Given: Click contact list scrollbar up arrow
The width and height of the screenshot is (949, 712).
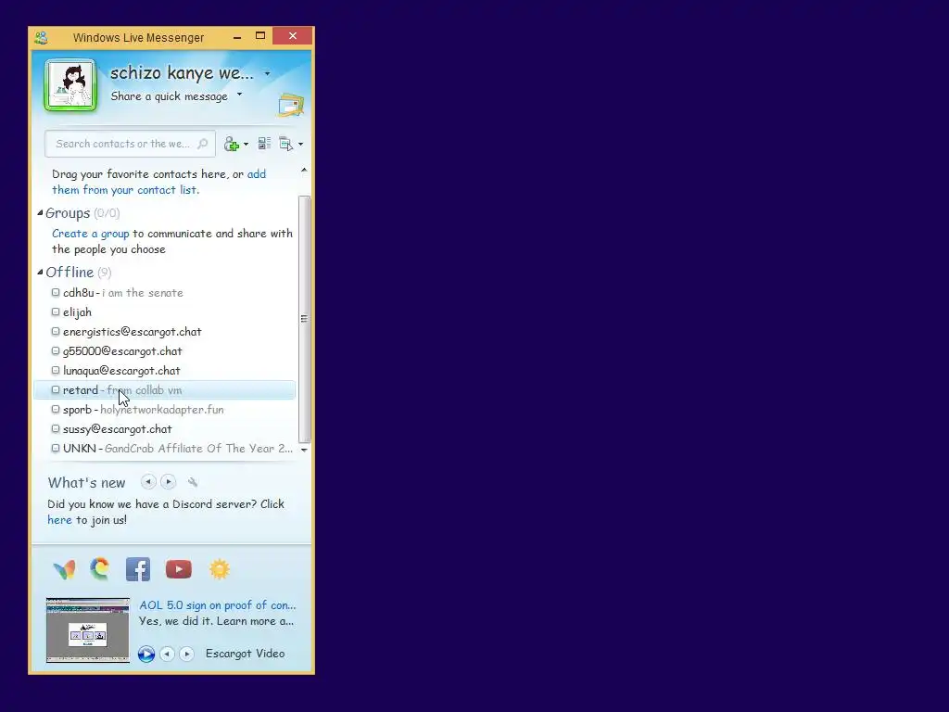Looking at the screenshot, I should click(304, 171).
